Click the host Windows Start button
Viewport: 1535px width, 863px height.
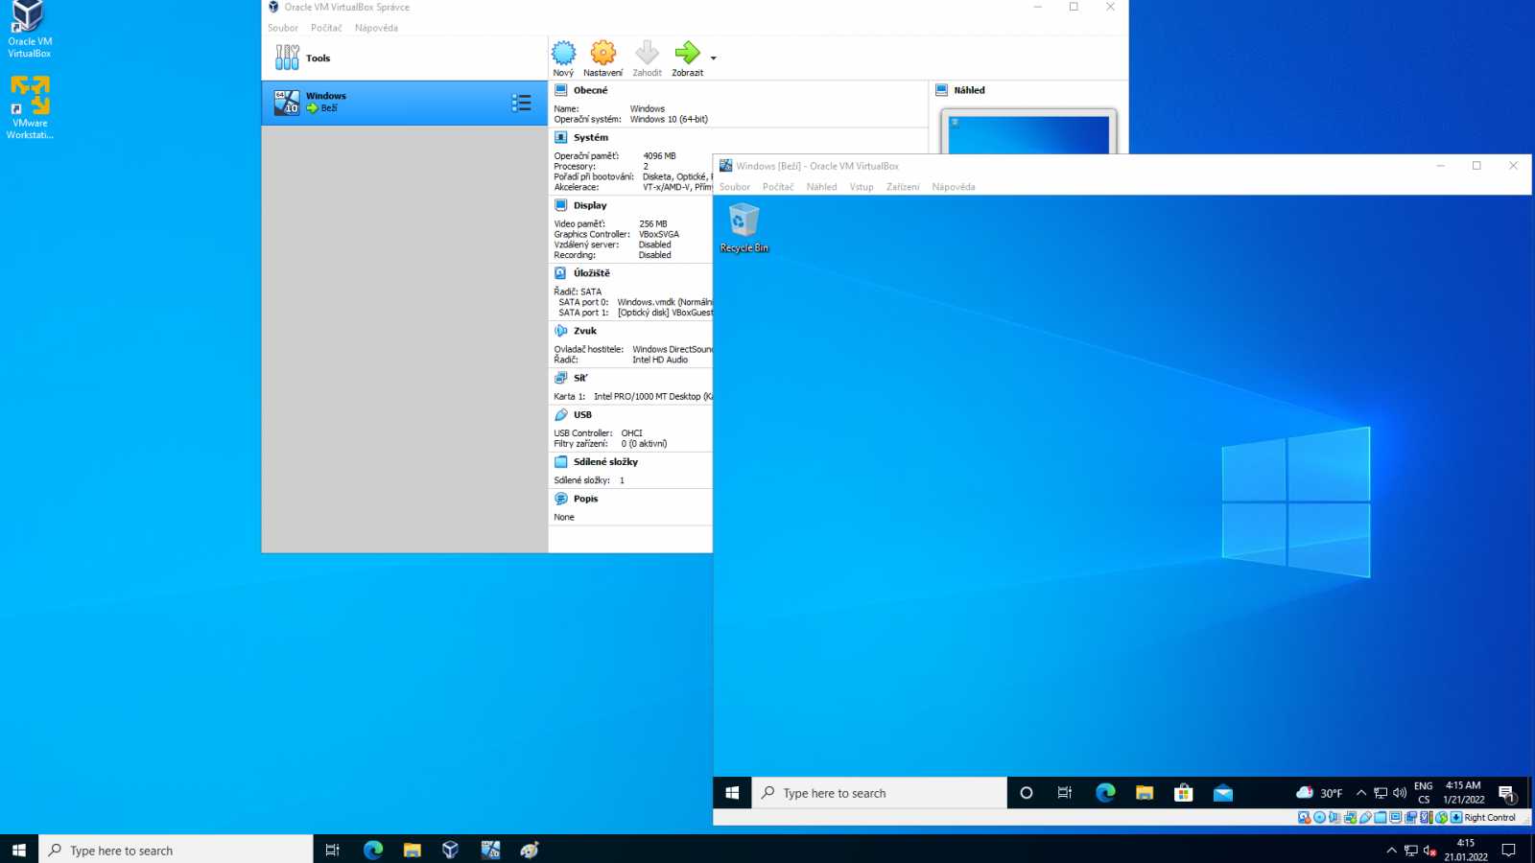[x=19, y=850]
